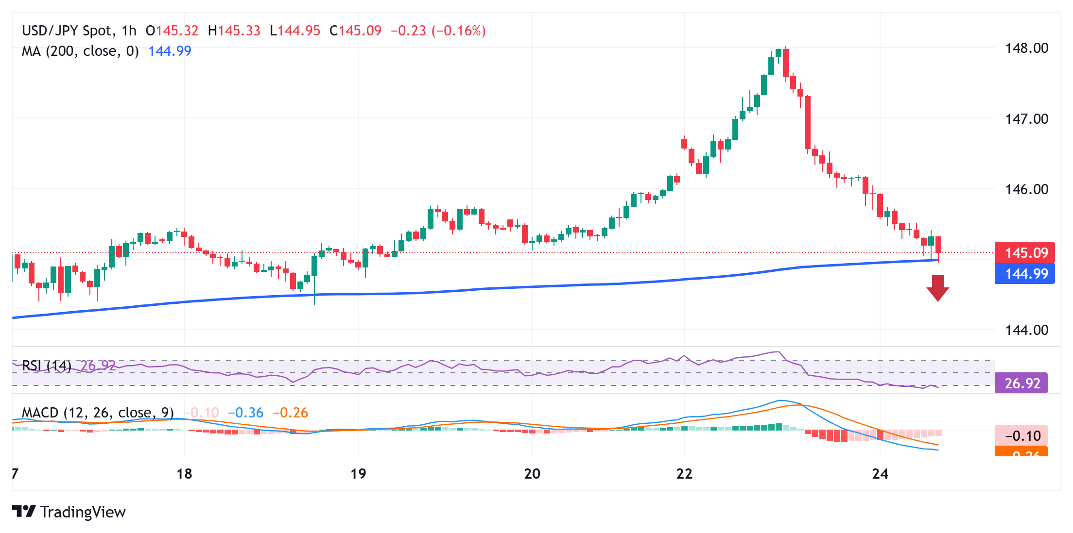Open the RSI (14) indicator legend

tap(47, 365)
